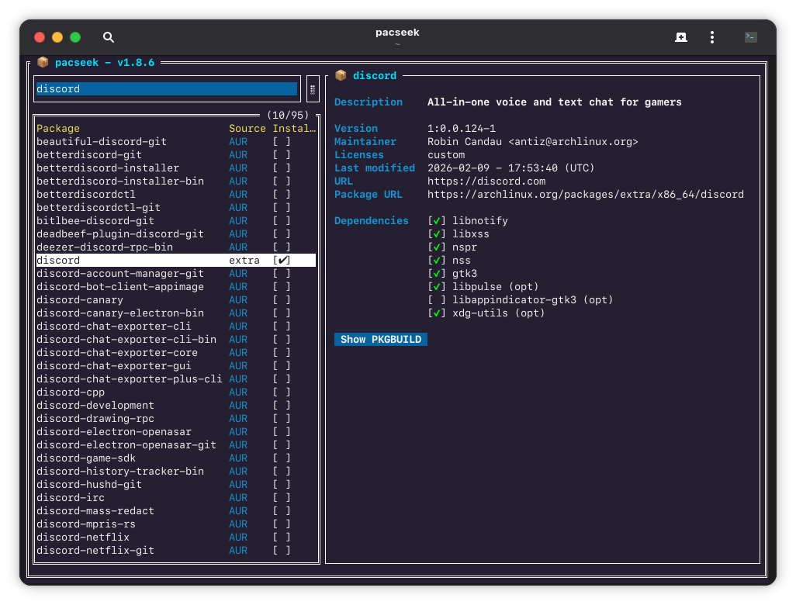
Task: Select discord-bot-client-appimage package
Action: click(x=175, y=287)
